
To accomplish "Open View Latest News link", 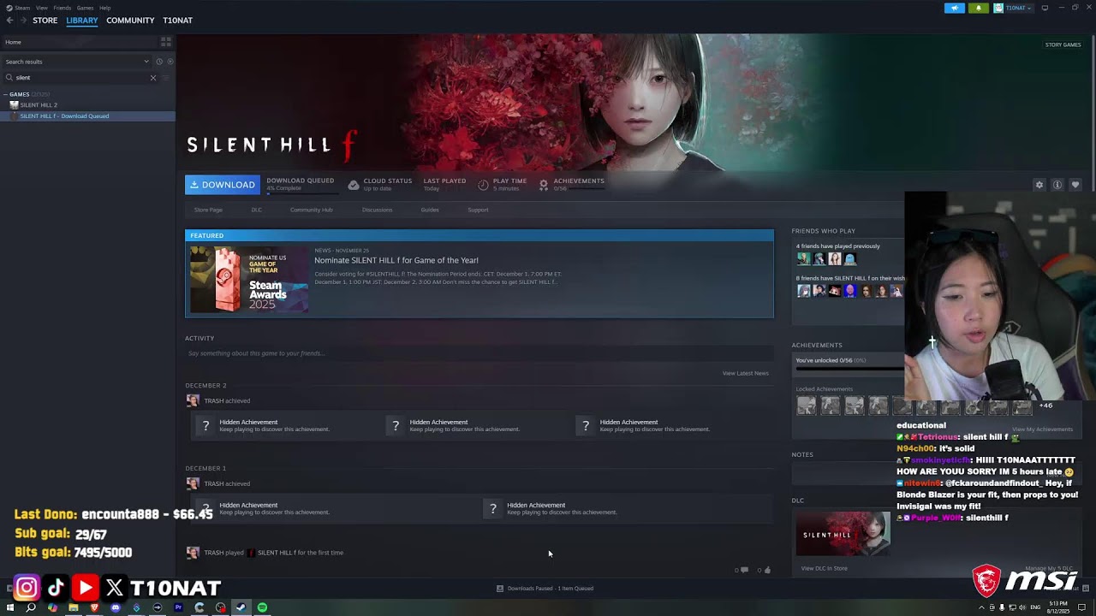I will coord(745,373).
